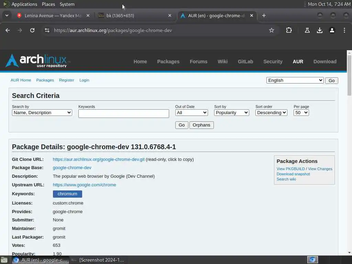
Task: Open the AUR navigation link
Action: (x=298, y=62)
